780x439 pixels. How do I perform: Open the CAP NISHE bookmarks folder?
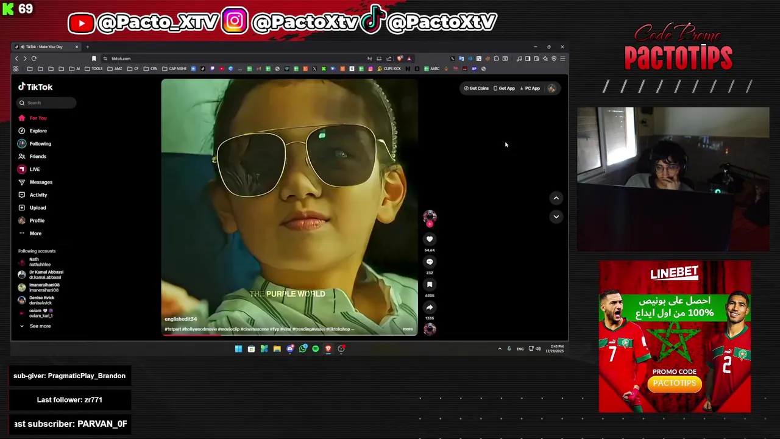coord(174,68)
